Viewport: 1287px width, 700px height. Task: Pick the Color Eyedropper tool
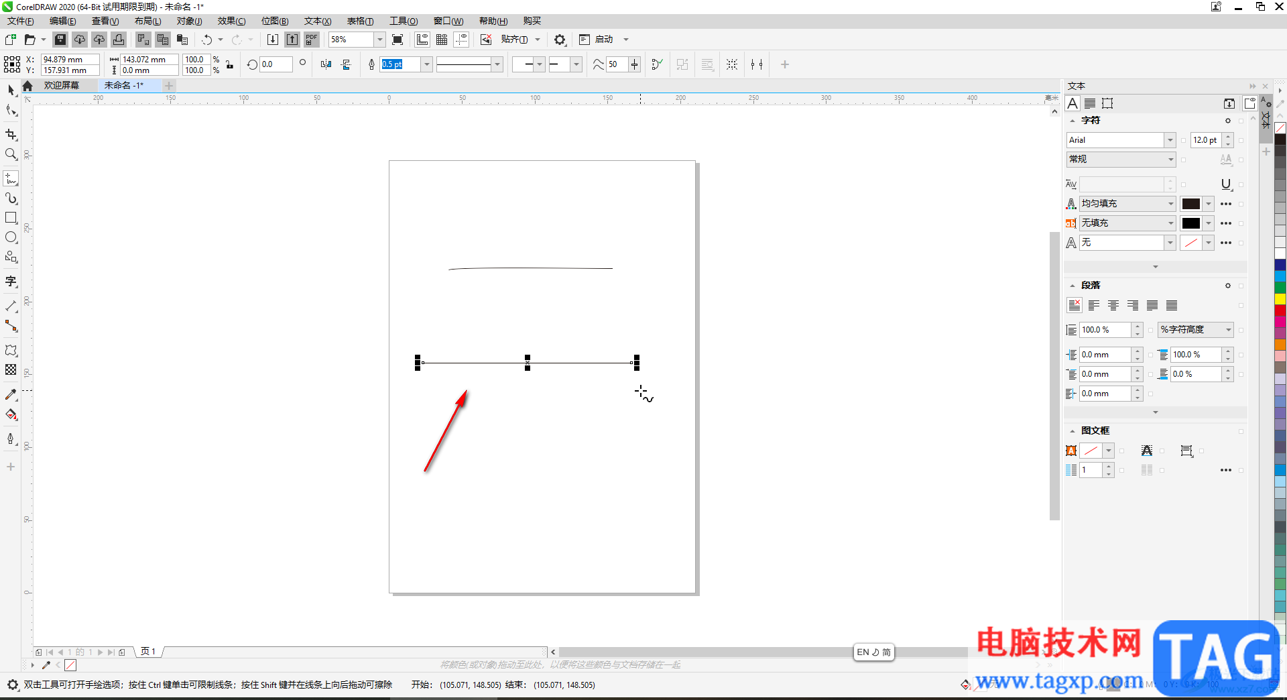(x=11, y=395)
